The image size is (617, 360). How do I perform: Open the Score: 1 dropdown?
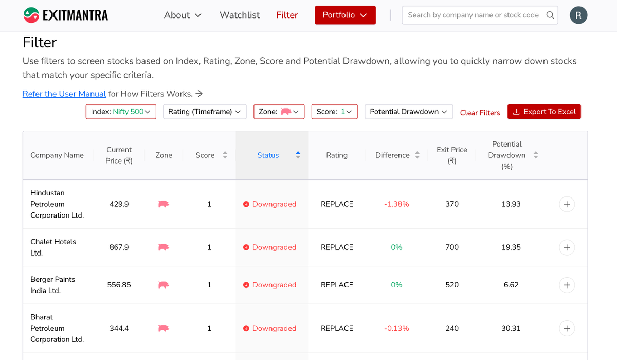click(334, 112)
